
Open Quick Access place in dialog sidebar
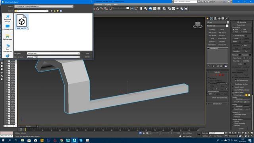8,18
